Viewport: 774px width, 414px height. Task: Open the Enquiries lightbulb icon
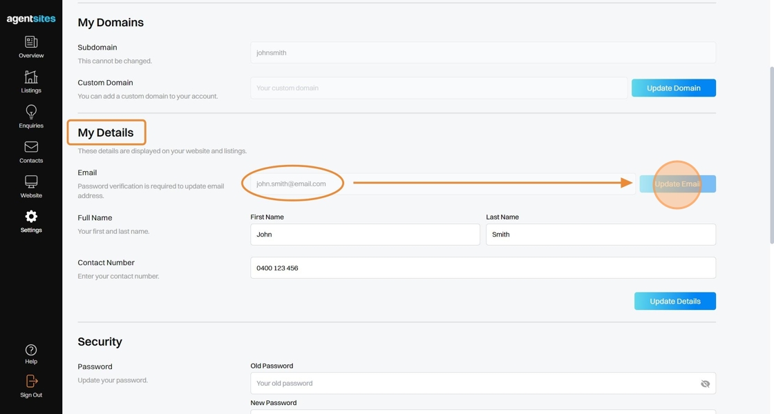click(x=31, y=112)
